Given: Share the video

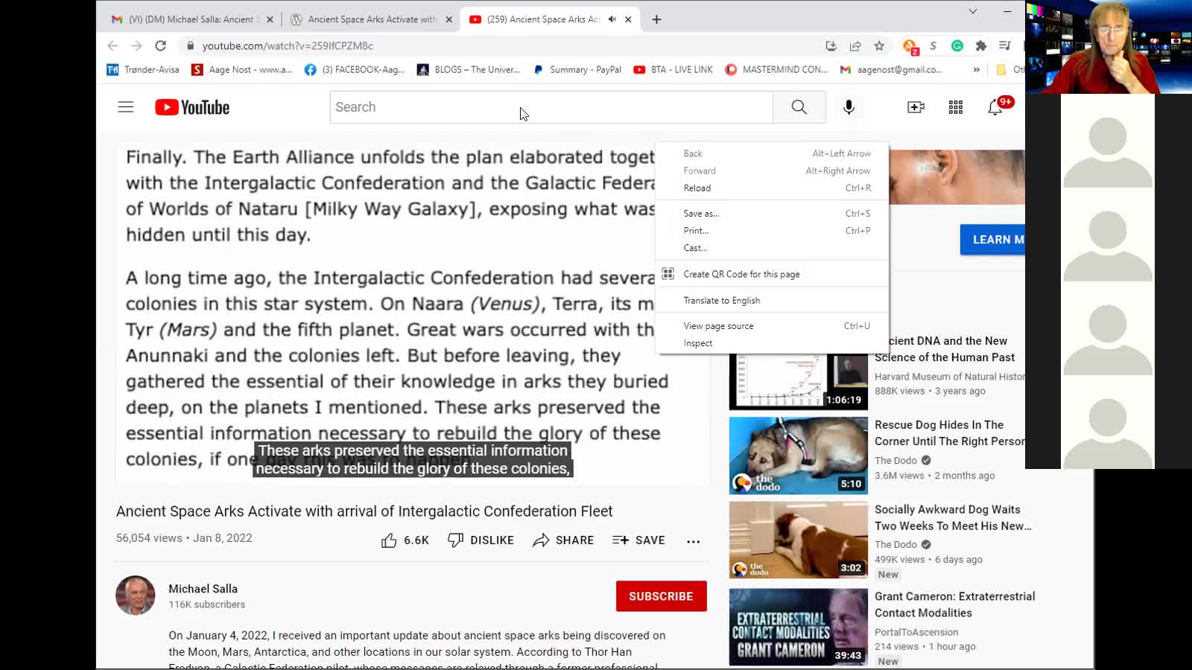Looking at the screenshot, I should [563, 540].
